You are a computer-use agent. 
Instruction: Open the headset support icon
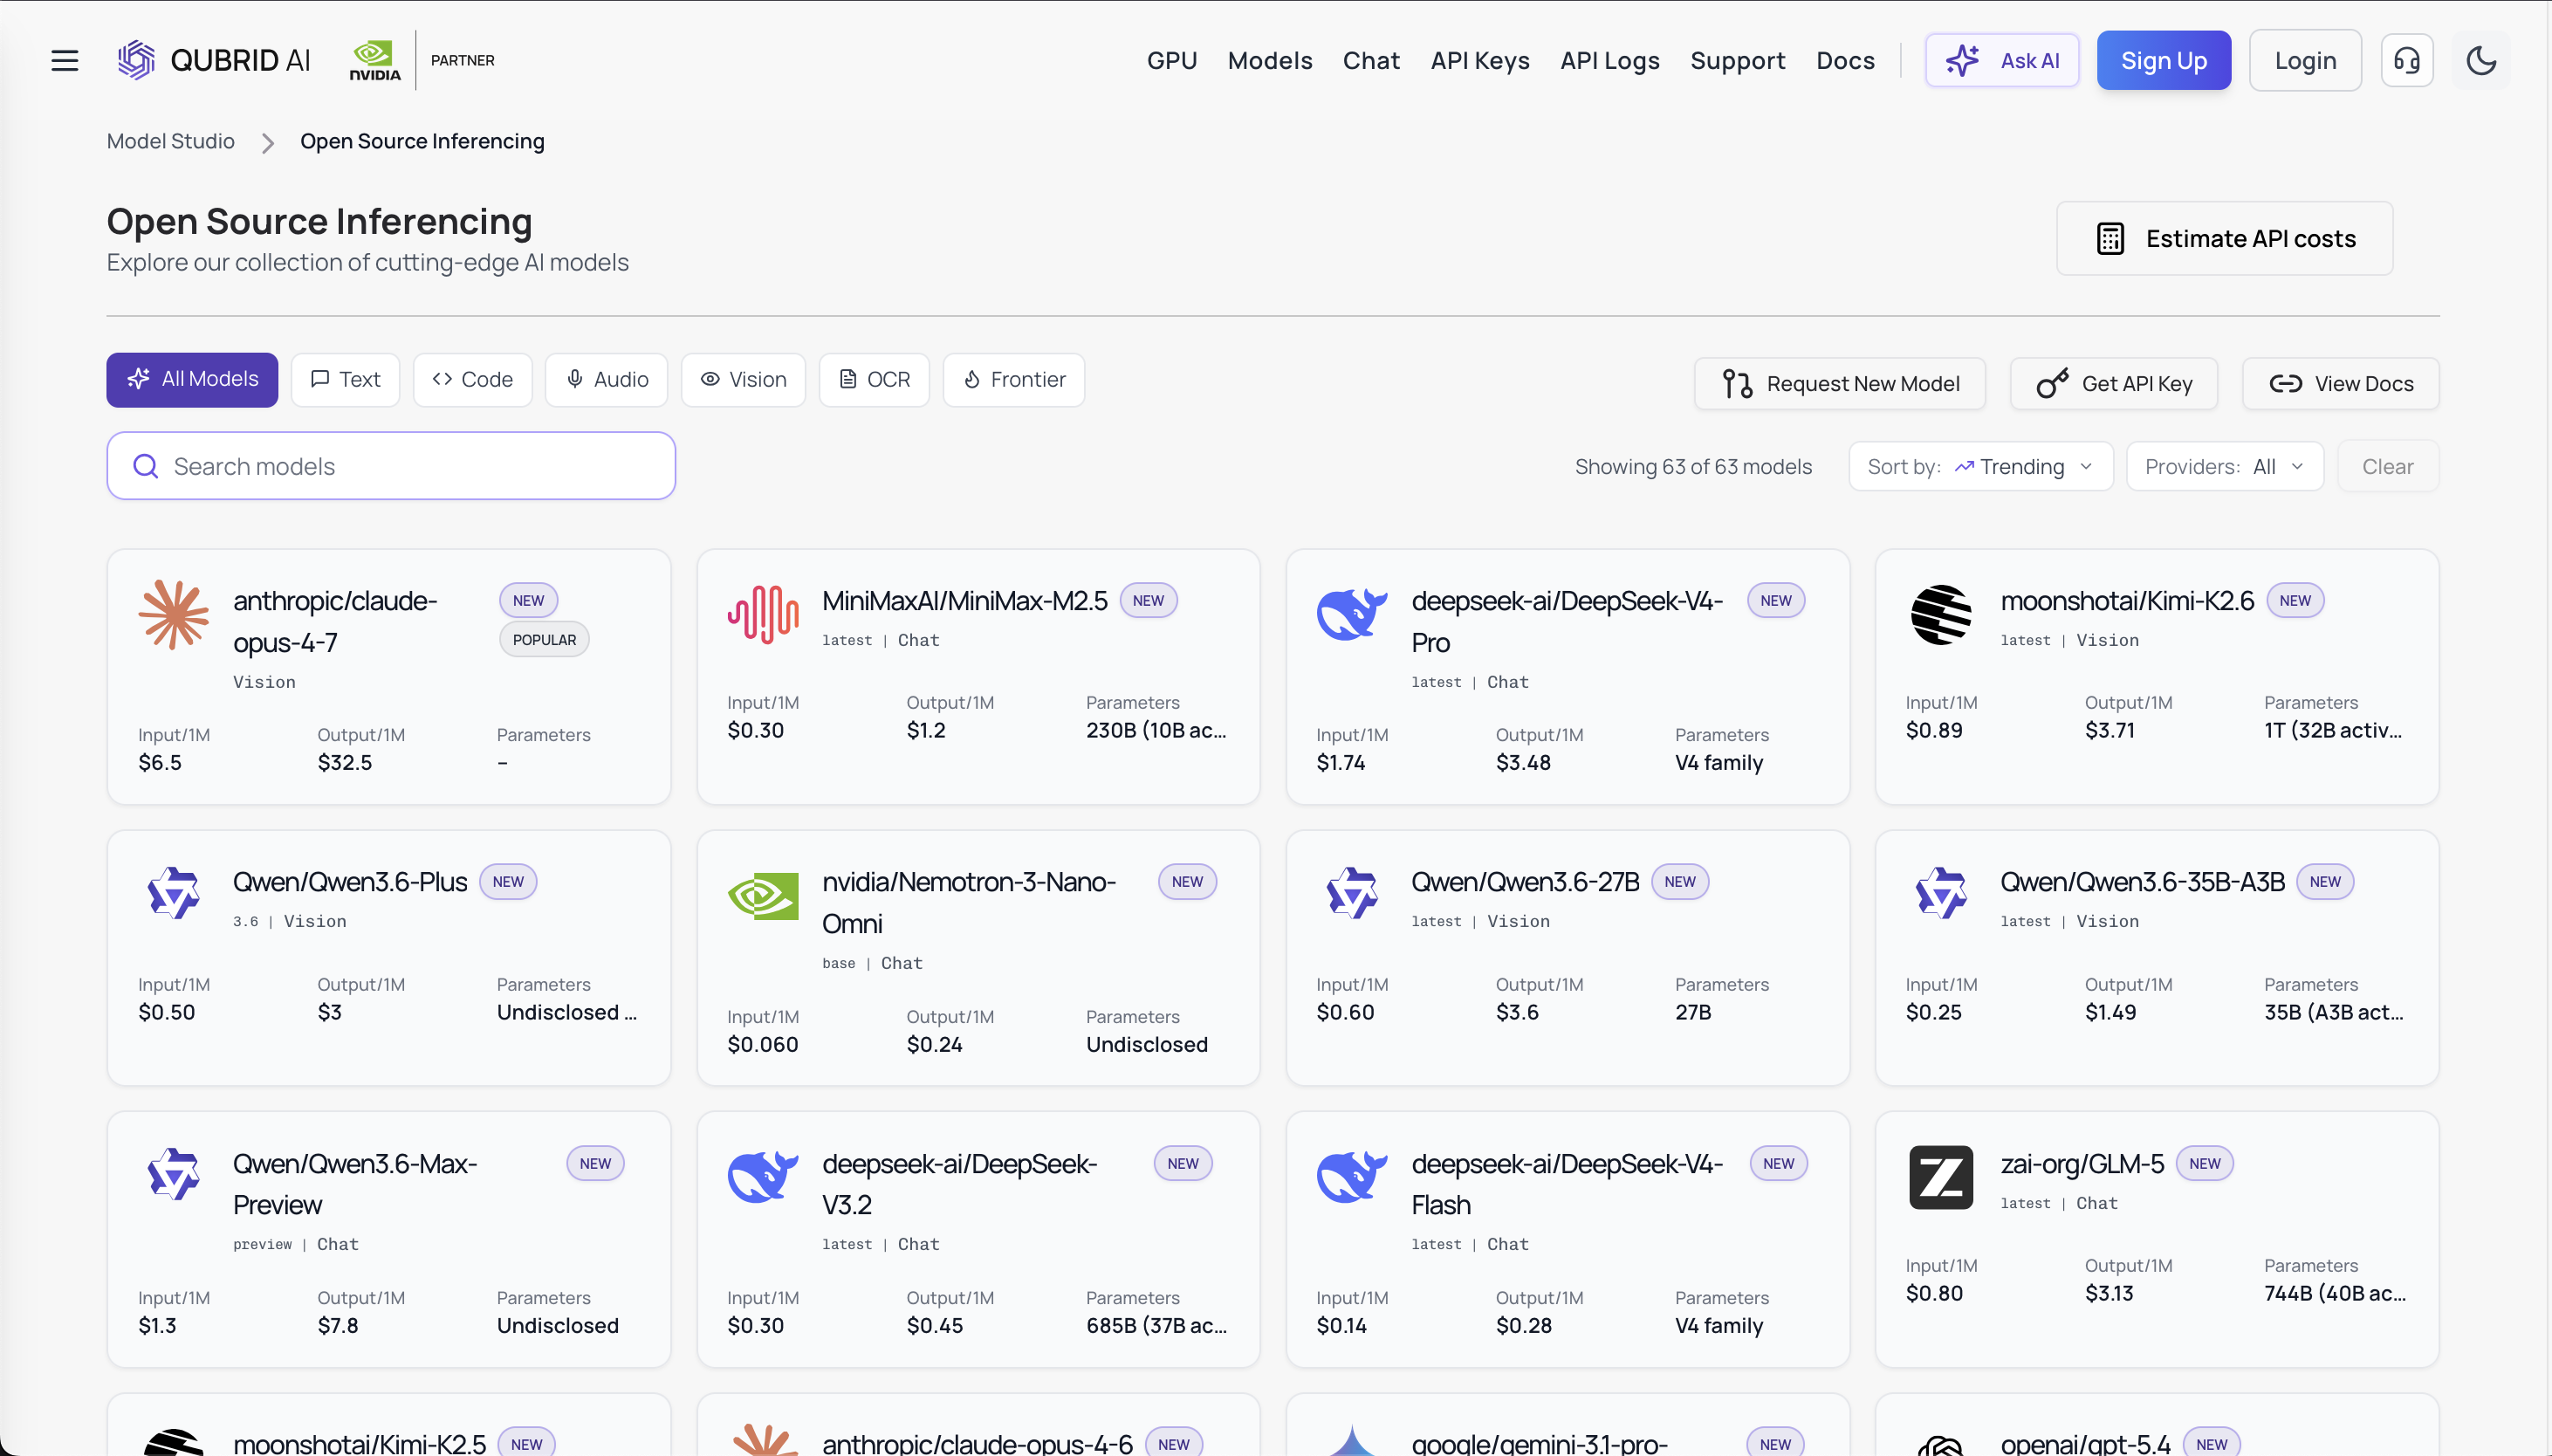click(x=2406, y=60)
